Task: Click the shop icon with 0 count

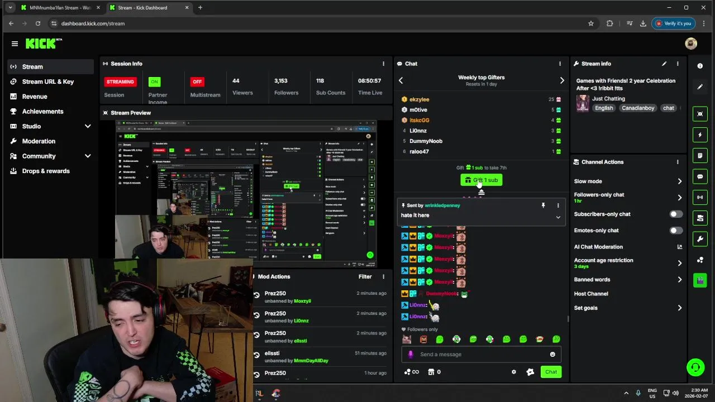Action: tap(435, 372)
